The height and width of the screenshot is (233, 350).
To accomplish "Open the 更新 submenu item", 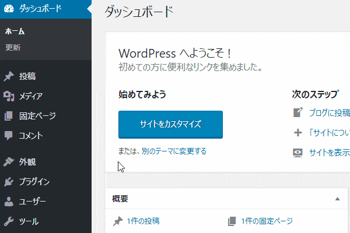I will click(x=13, y=48).
